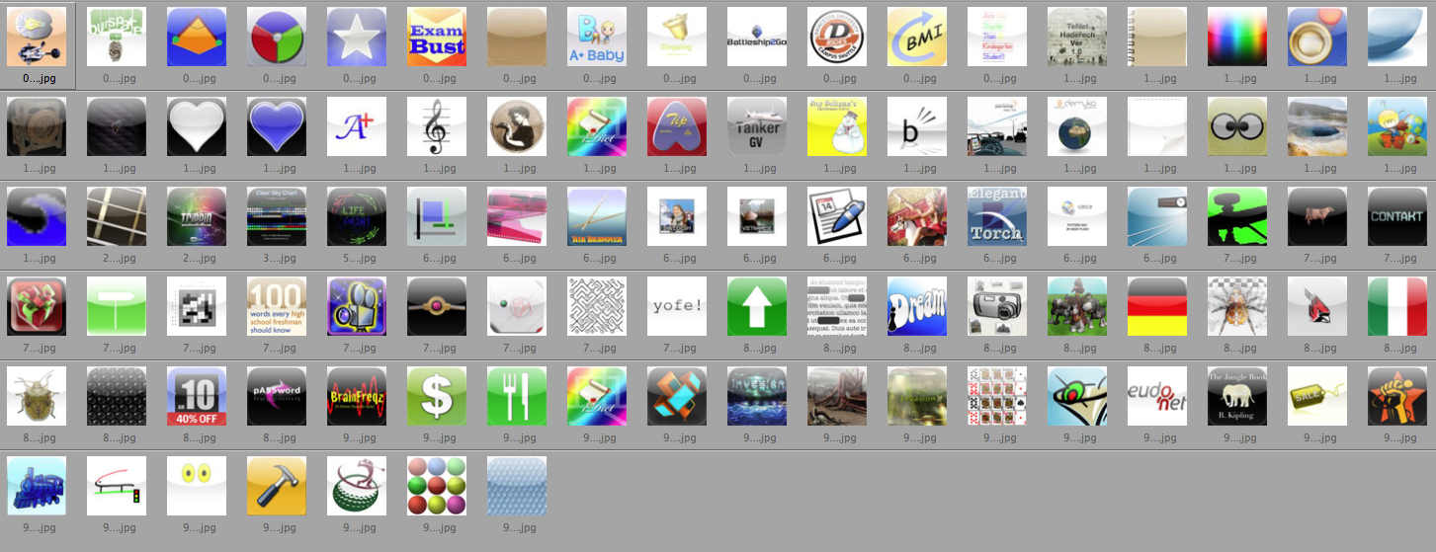Select the BrainFreqz icon

(357, 396)
